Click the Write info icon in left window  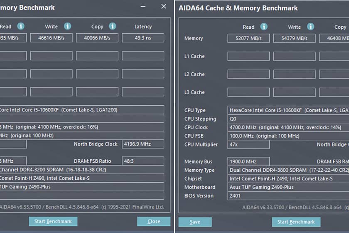67,26
